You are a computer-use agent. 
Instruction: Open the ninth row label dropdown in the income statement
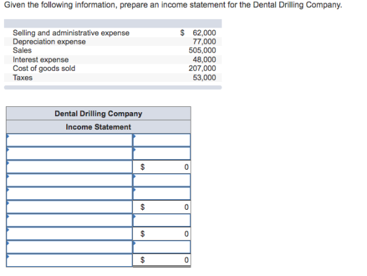click(x=69, y=246)
